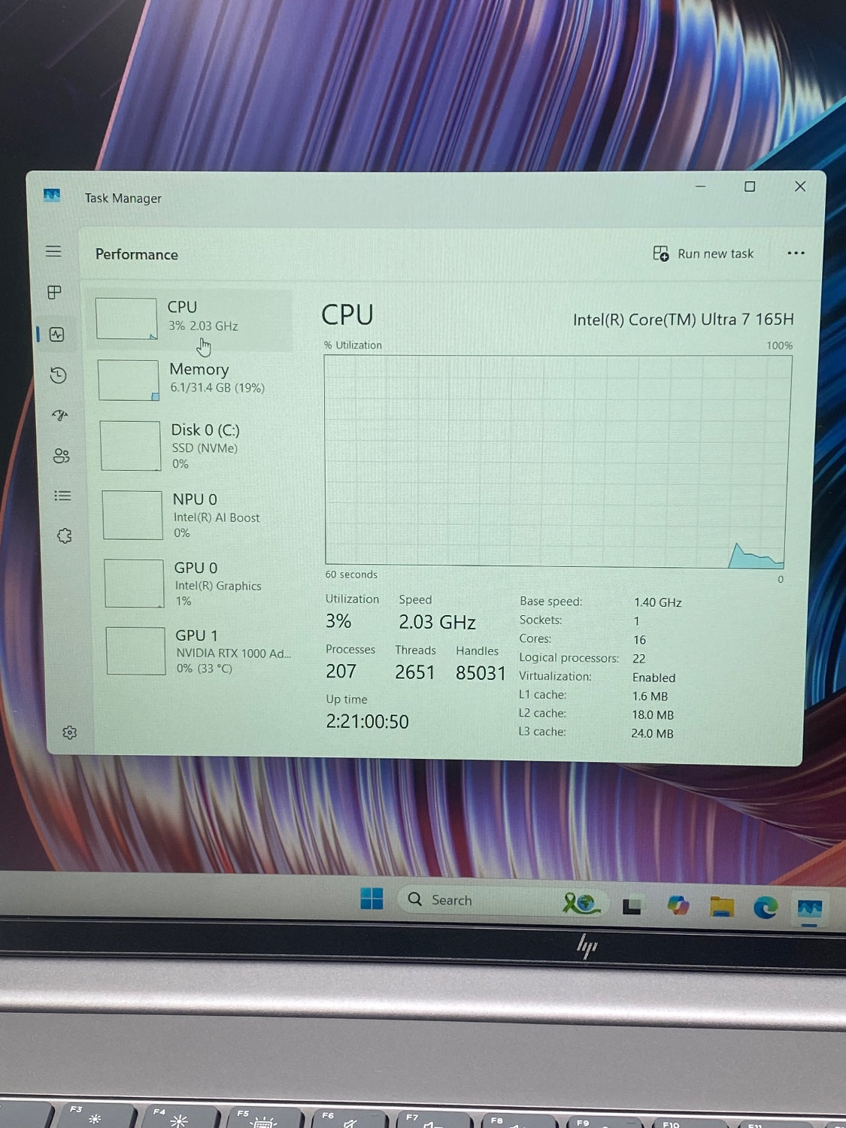Select Disk 0 (C:) performance item
Viewport: 846px width, 1128px height.
pyautogui.click(x=194, y=446)
